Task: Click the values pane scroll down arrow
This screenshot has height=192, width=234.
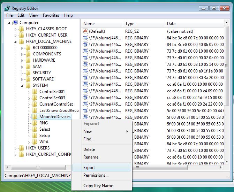Action: [x=227, y=162]
